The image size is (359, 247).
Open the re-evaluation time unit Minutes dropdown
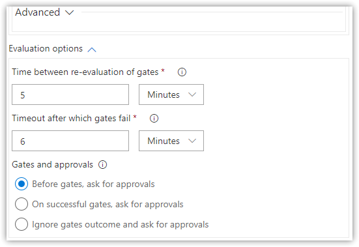click(x=171, y=94)
